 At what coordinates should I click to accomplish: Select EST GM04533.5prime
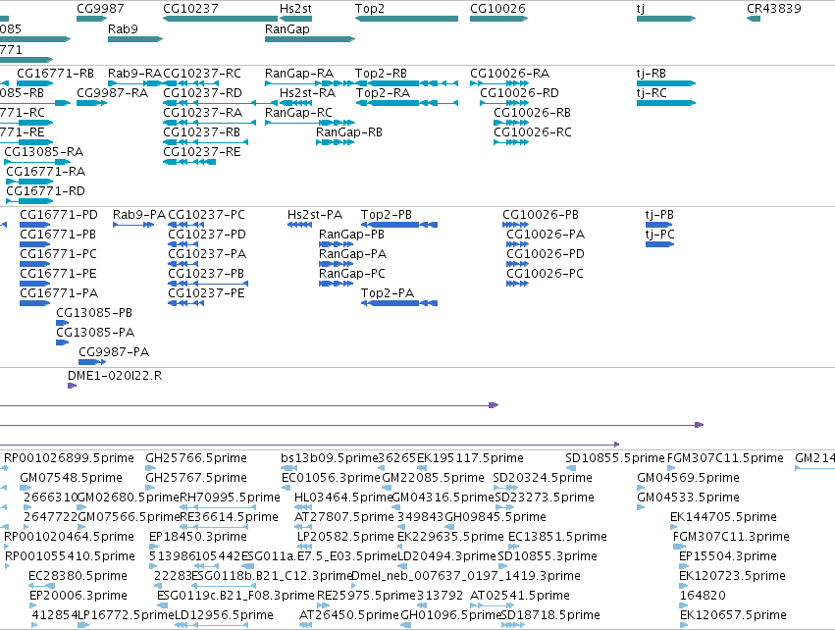tap(688, 498)
